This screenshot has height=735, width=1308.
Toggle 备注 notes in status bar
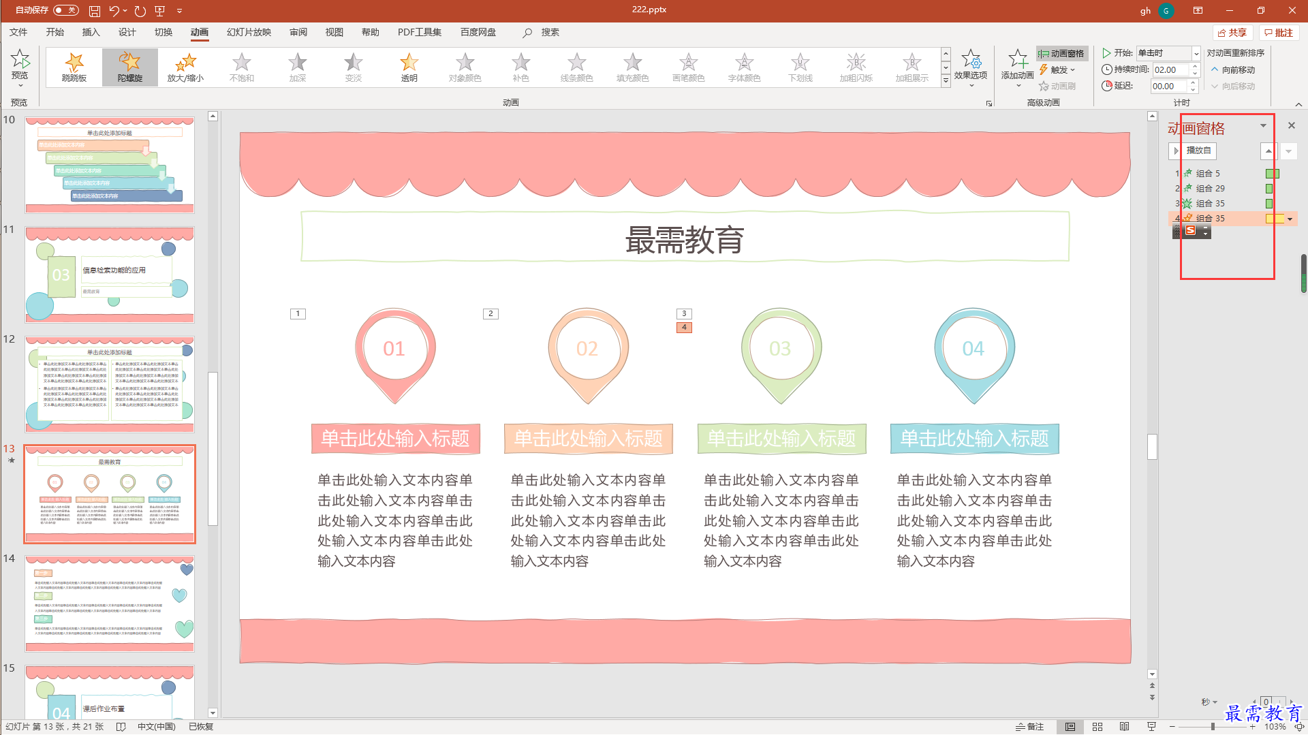click(x=1030, y=727)
